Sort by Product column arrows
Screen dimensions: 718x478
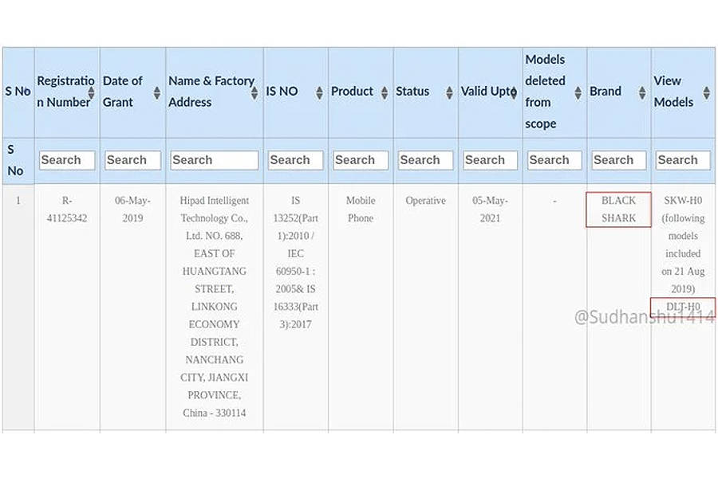(385, 93)
